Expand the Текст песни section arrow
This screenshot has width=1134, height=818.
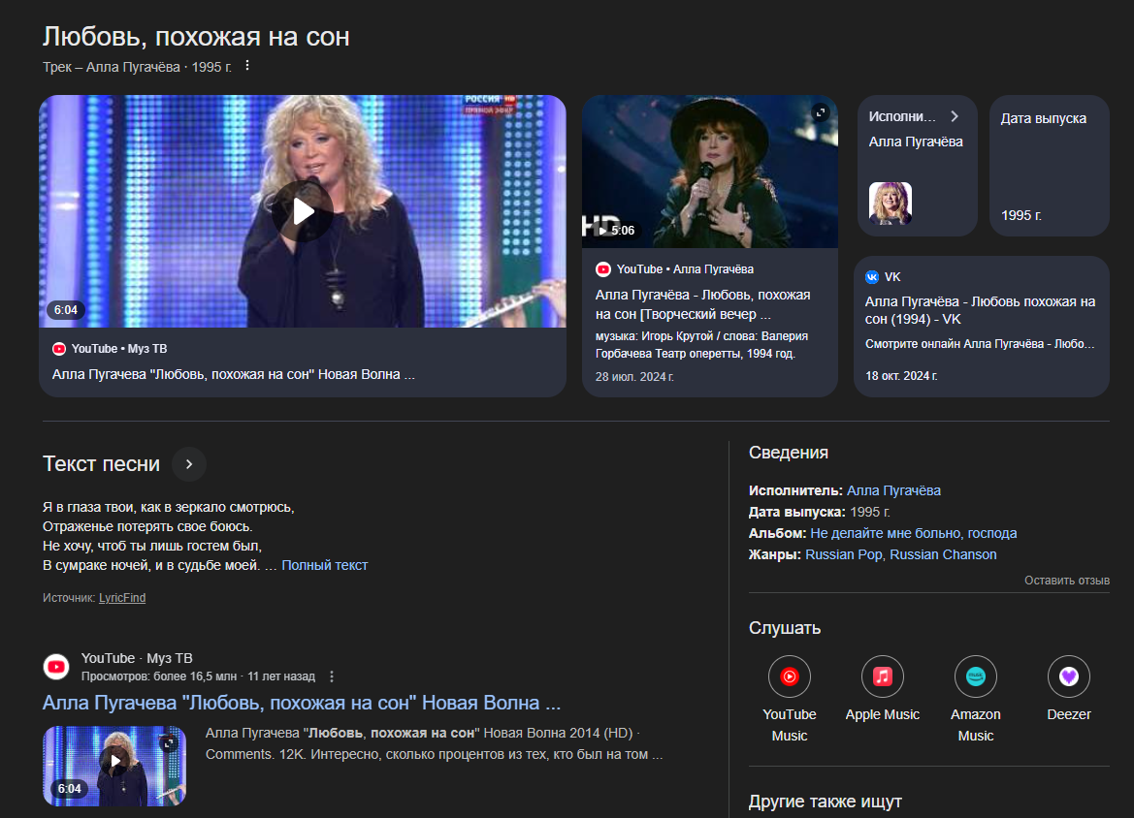tap(189, 464)
